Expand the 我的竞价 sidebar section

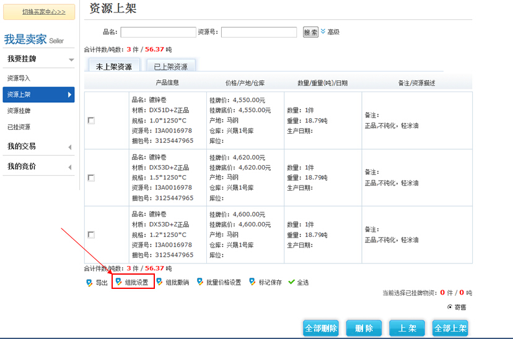(x=69, y=167)
